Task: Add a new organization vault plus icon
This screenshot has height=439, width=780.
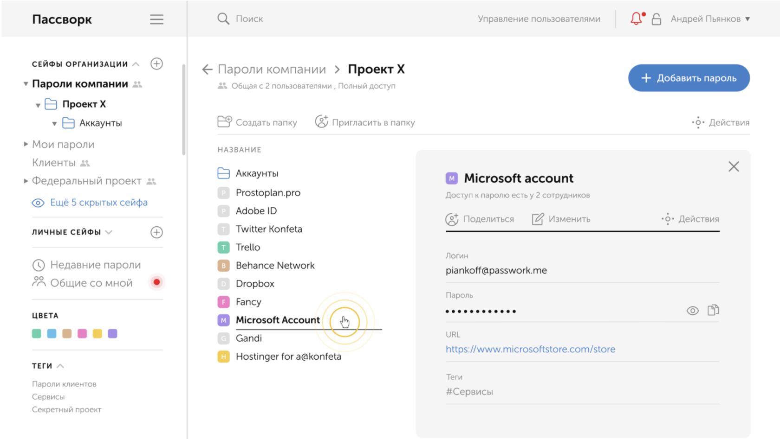Action: coord(156,64)
